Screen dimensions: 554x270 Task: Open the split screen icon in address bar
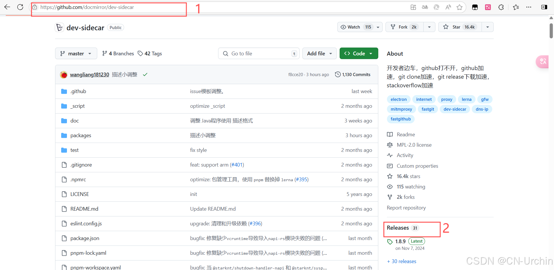click(413, 7)
